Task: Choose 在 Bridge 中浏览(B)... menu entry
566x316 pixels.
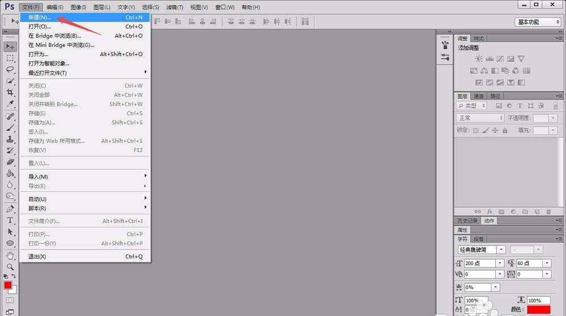Action: pyautogui.click(x=85, y=36)
